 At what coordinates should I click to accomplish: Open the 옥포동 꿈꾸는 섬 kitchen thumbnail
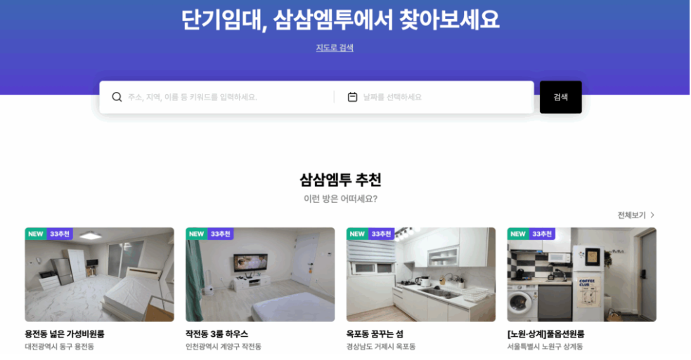(421, 274)
